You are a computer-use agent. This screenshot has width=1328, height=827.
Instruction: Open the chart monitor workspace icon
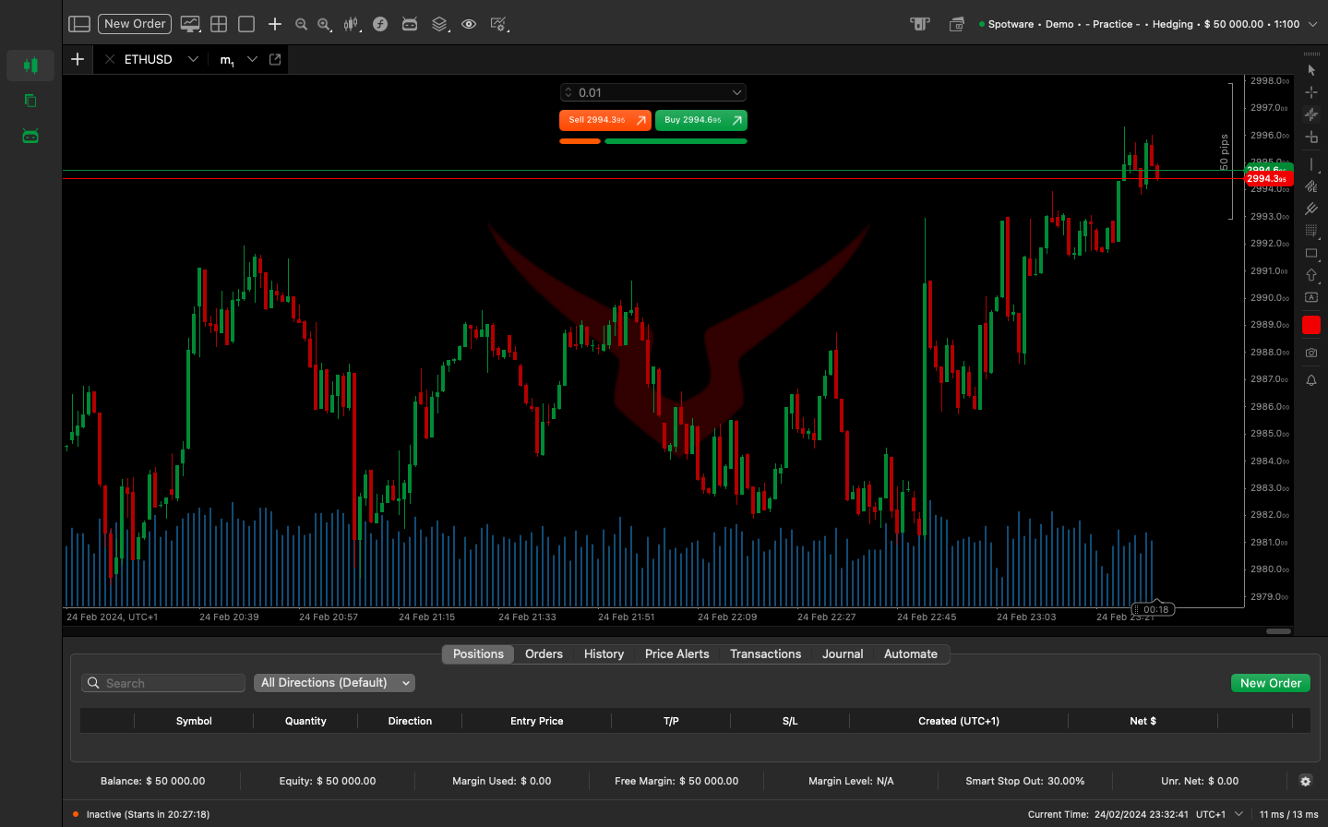(190, 24)
